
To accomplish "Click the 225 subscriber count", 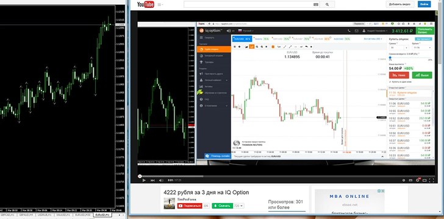I will point(206,206).
